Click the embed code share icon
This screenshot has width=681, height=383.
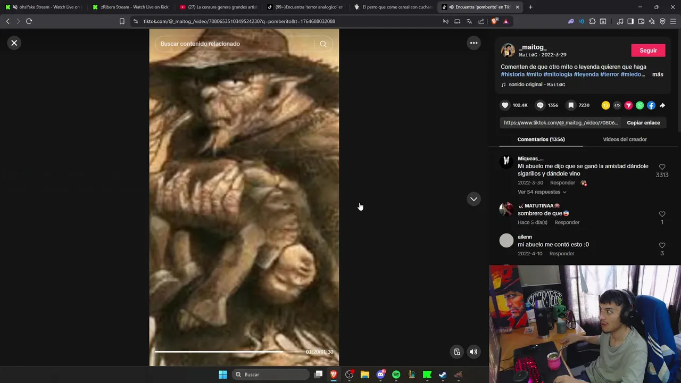click(x=617, y=105)
